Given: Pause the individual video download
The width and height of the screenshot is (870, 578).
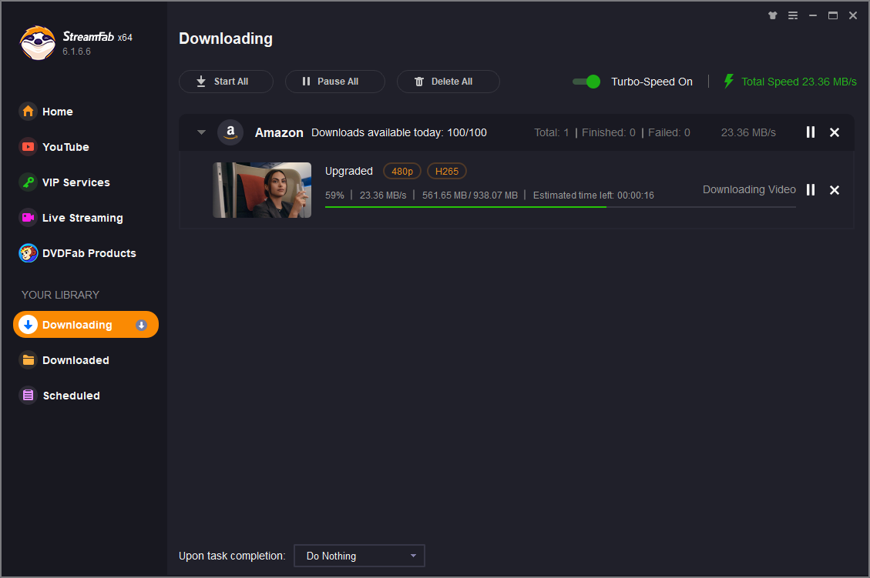Looking at the screenshot, I should coord(810,190).
